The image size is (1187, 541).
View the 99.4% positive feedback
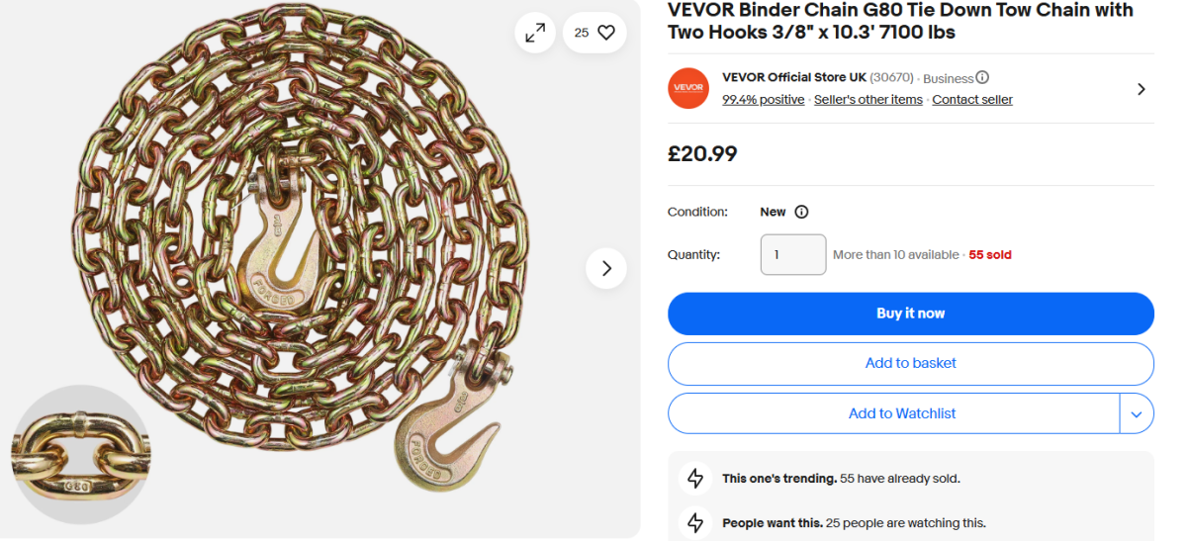pos(763,100)
